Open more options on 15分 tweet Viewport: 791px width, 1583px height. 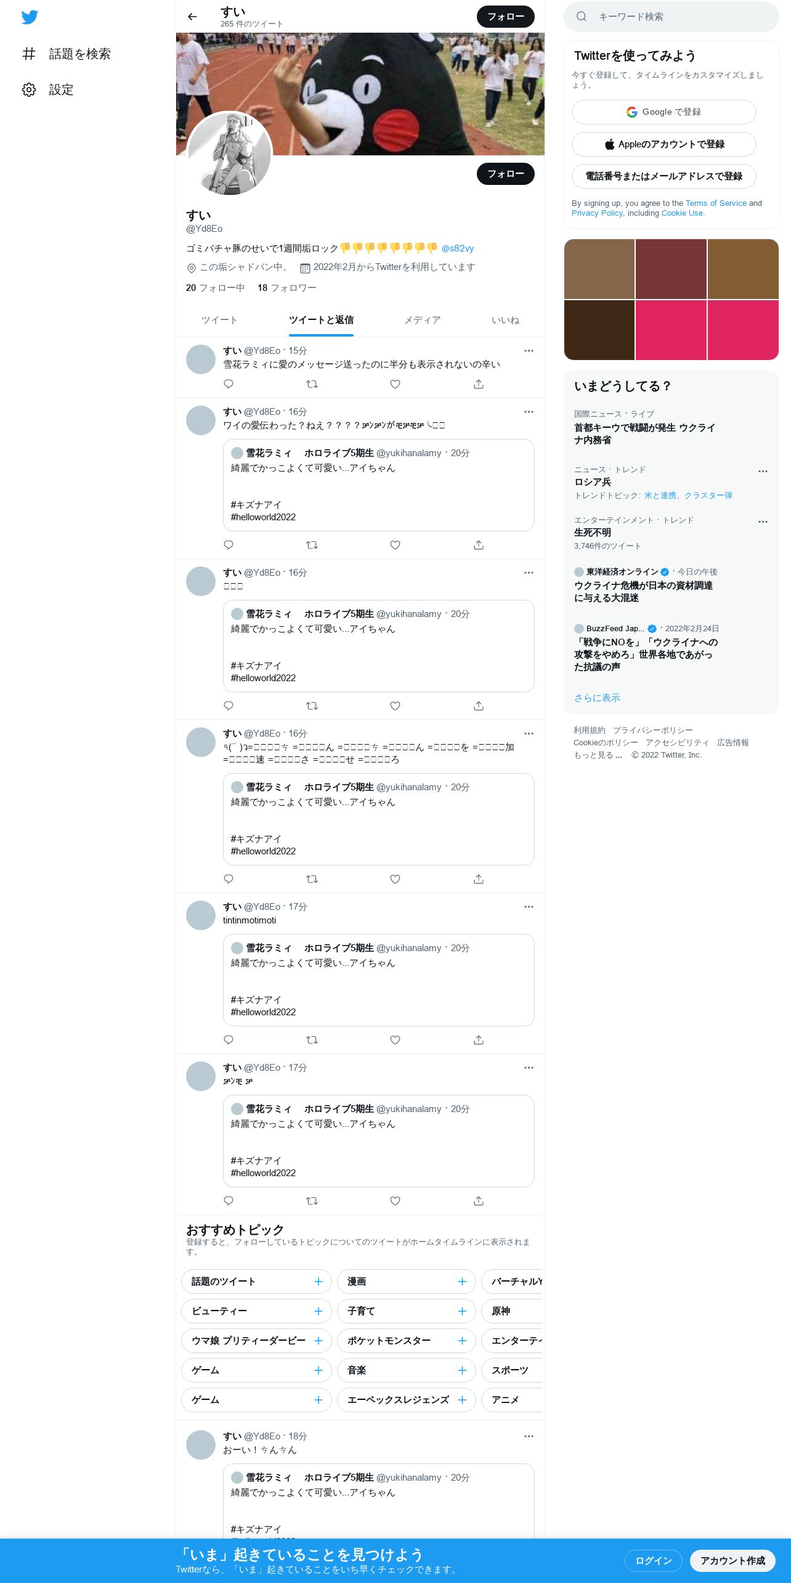tap(529, 351)
